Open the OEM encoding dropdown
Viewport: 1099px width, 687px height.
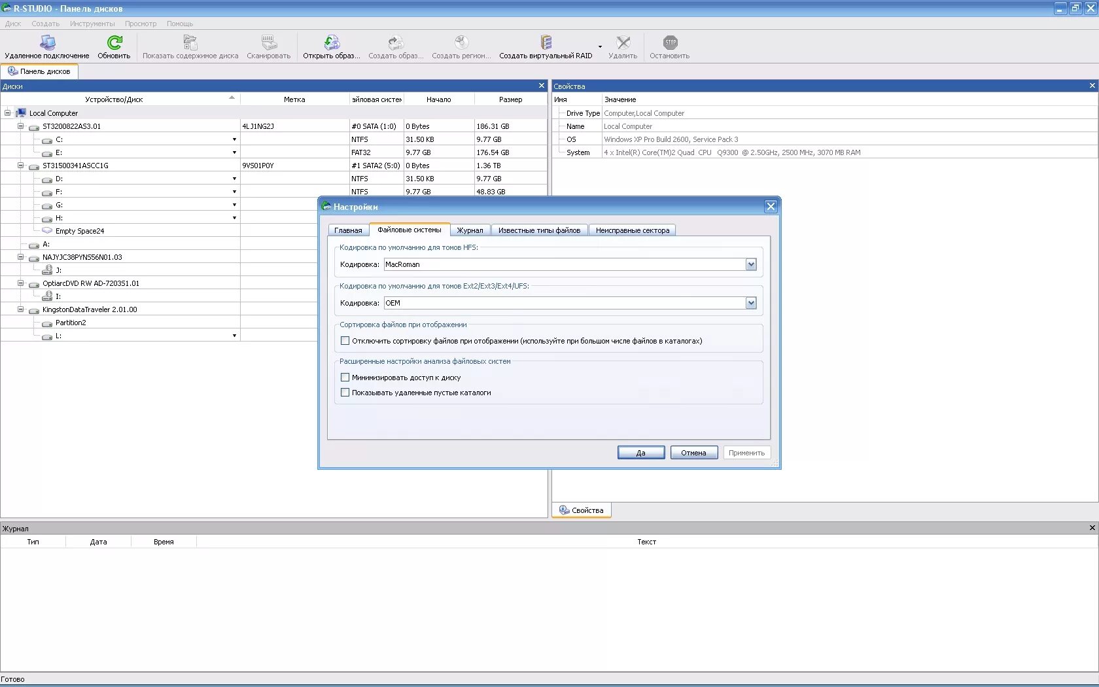tap(751, 303)
